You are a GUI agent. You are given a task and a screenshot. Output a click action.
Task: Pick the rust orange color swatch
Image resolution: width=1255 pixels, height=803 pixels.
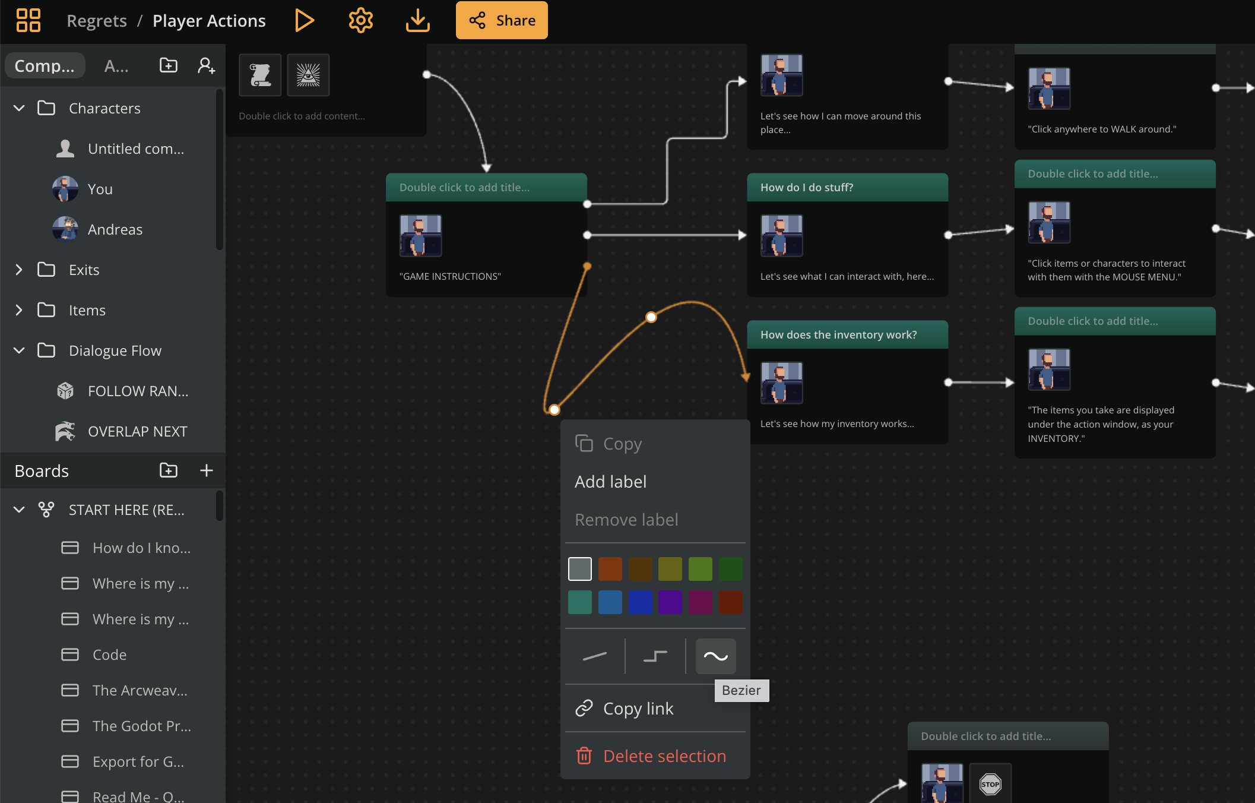[610, 569]
